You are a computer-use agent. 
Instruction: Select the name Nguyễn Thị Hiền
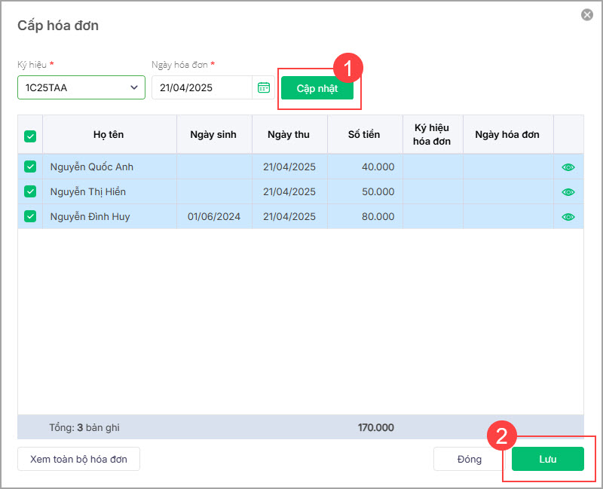pyautogui.click(x=87, y=191)
